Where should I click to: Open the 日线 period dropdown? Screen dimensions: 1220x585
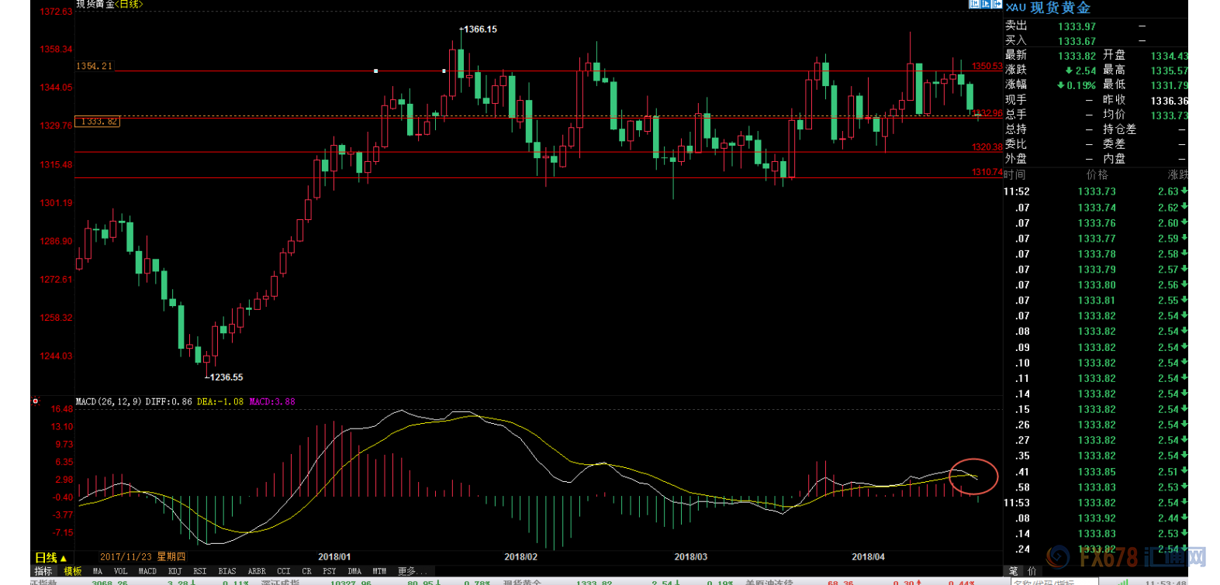(50, 558)
